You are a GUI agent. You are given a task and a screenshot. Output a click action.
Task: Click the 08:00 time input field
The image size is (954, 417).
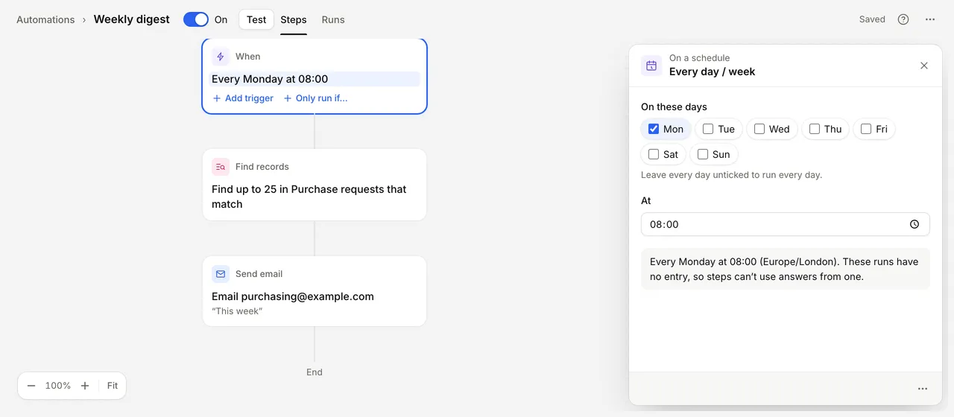tap(786, 224)
